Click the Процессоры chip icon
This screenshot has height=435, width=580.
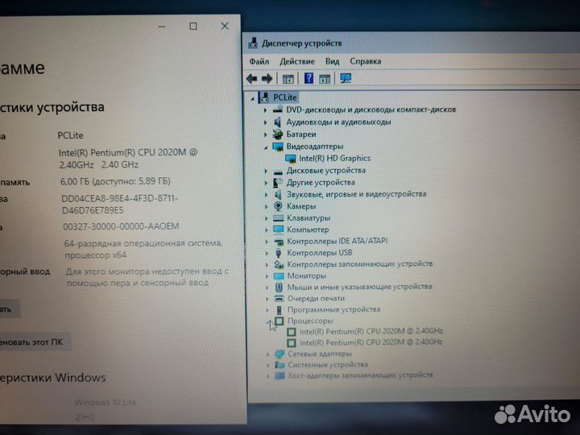(280, 321)
